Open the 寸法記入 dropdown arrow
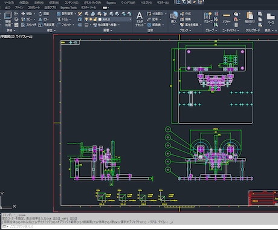Image resolution: width=278 pixels, height=230 pixels. [x=166, y=14]
